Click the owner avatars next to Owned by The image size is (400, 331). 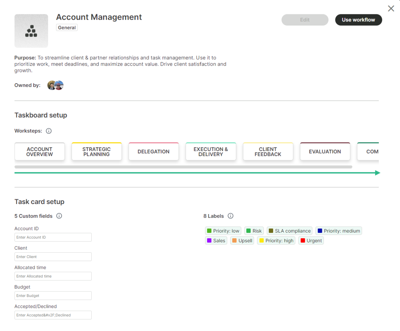tap(55, 86)
